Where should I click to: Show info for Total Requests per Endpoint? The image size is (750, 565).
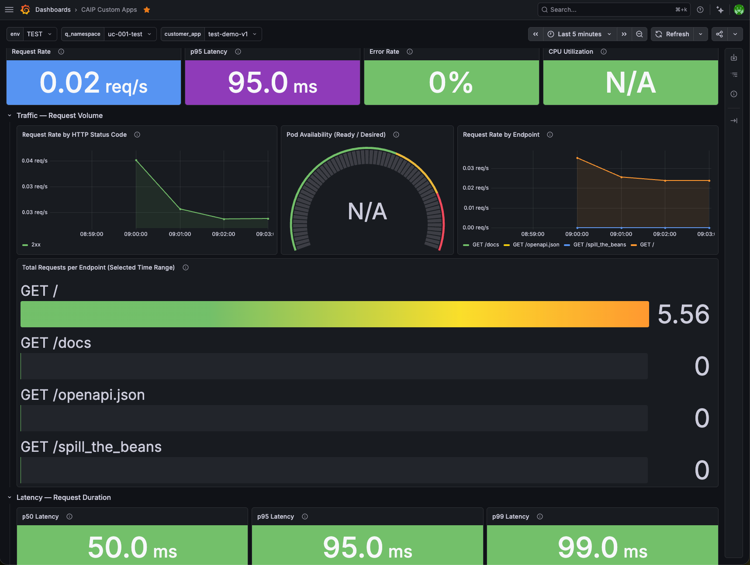tap(186, 267)
